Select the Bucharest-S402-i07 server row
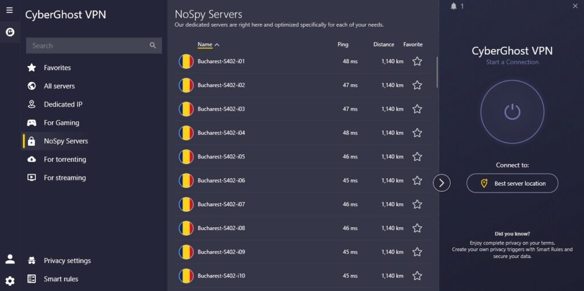The image size is (584, 291). point(303,204)
